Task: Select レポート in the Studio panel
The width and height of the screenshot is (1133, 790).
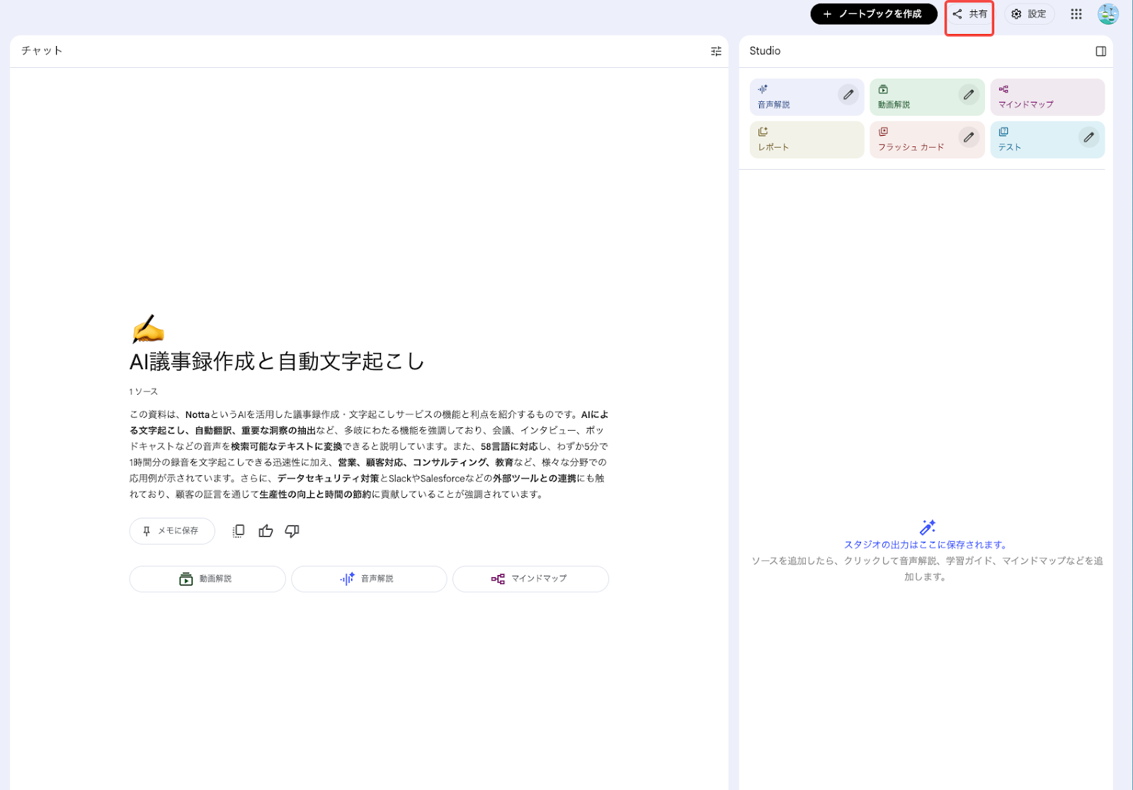Action: [807, 139]
